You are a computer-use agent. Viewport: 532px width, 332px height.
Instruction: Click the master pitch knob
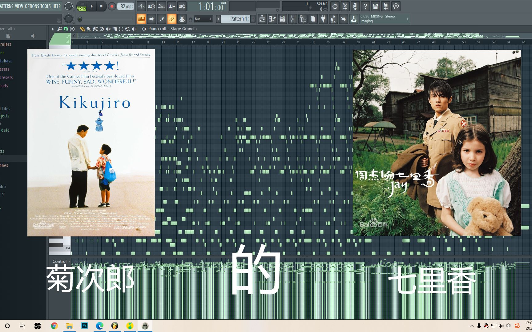tap(69, 19)
